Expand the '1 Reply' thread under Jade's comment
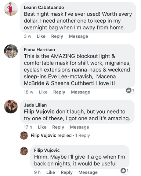Viewport: 141px width, 176px height. pos(83,135)
